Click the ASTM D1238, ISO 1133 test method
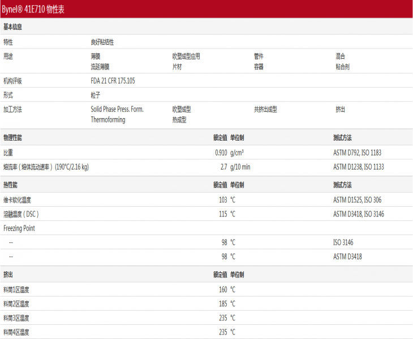The width and height of the screenshot is (413, 339). 359,167
